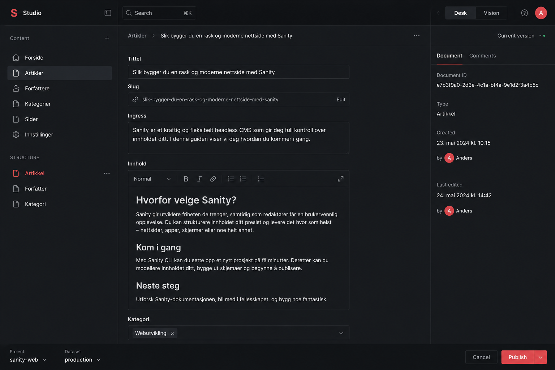Open the Artikkel structure options ellipsis
Screen dimensions: 555x370
coord(107,173)
